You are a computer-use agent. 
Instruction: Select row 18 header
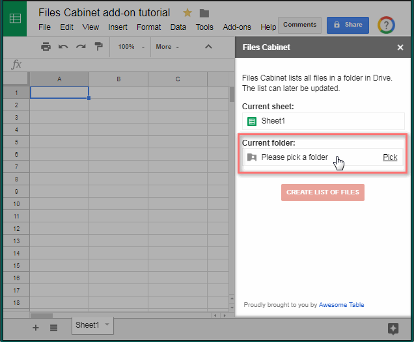pos(16,303)
